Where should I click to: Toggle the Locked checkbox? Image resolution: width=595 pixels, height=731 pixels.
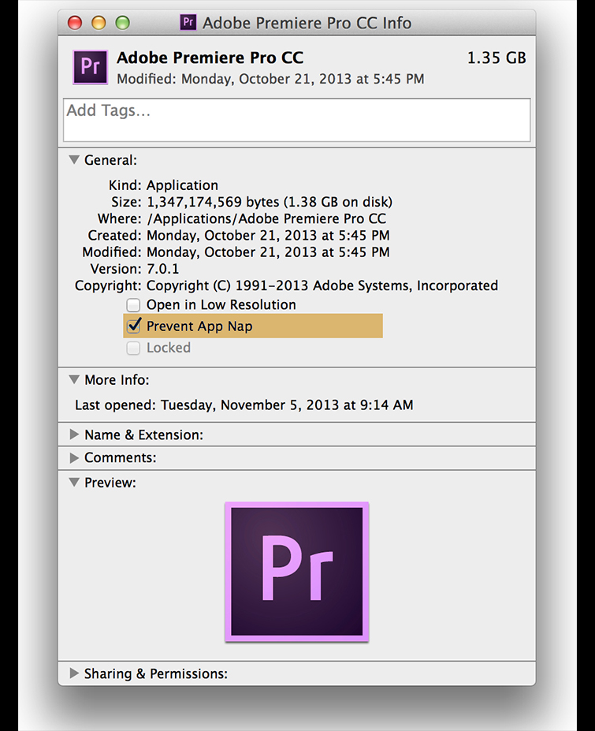133,348
